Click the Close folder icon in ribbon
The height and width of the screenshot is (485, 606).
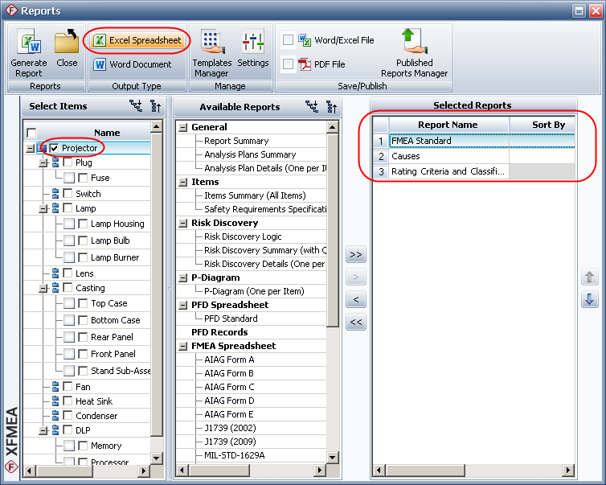[x=67, y=43]
